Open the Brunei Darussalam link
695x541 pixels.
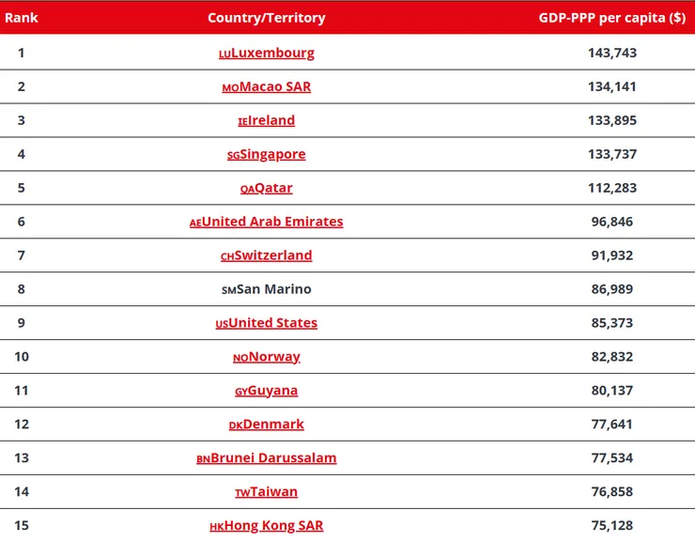267,457
